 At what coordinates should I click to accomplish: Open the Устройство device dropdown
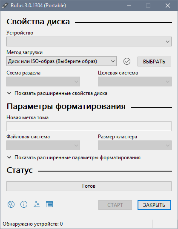[x=89, y=42]
